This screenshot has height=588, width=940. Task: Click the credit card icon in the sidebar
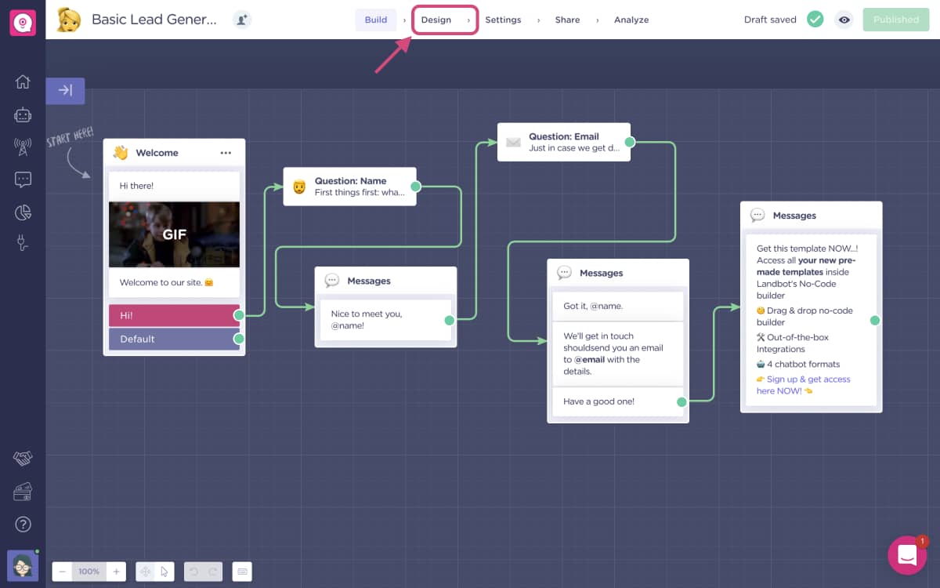(x=23, y=492)
